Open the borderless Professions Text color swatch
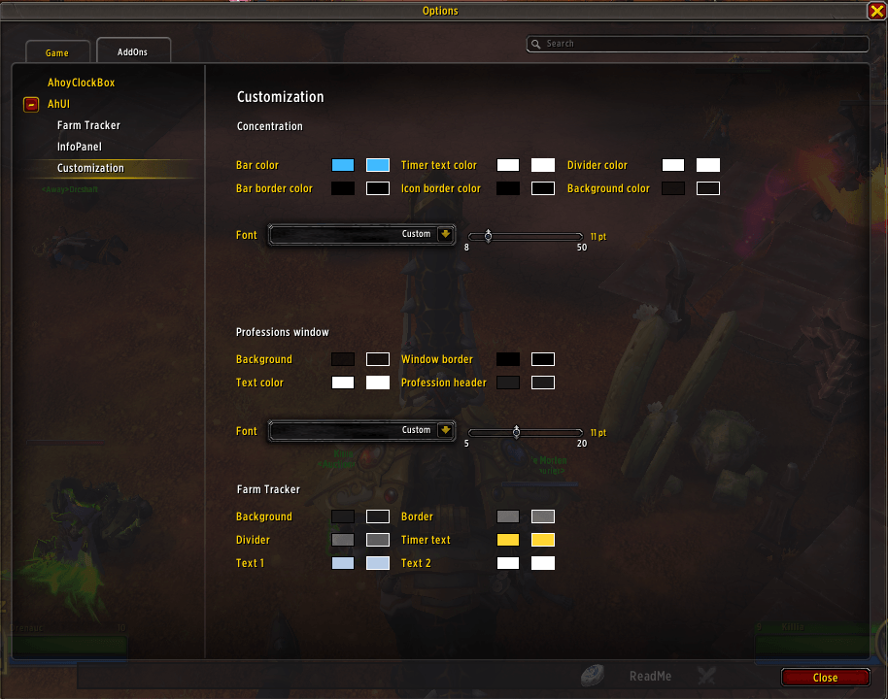 (343, 383)
